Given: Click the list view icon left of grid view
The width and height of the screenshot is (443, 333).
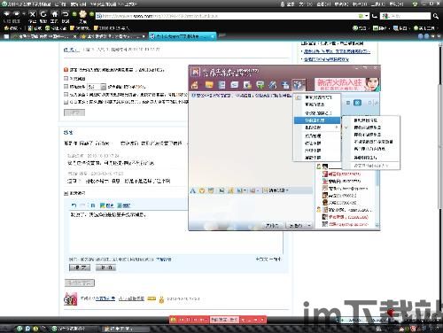Looking at the screenshot, I should tap(348, 103).
